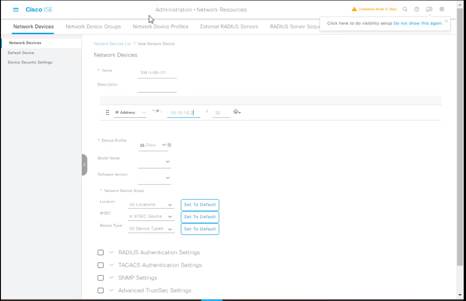Click the visibility setup prompt text
Screen dimensions: 466x301
tap(359, 23)
